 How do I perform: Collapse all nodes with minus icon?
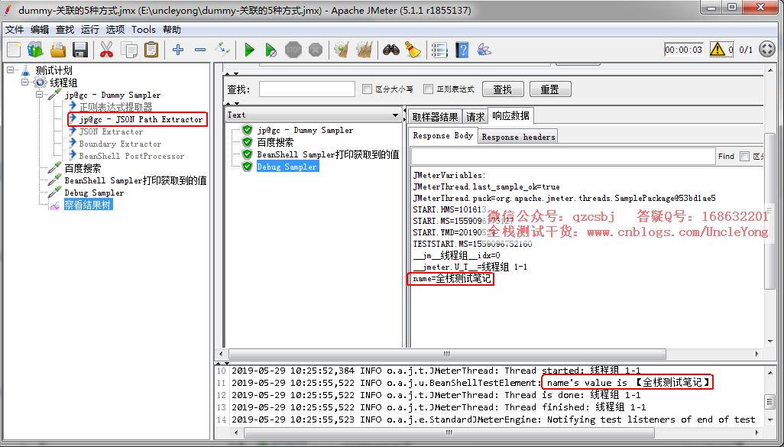click(200, 50)
